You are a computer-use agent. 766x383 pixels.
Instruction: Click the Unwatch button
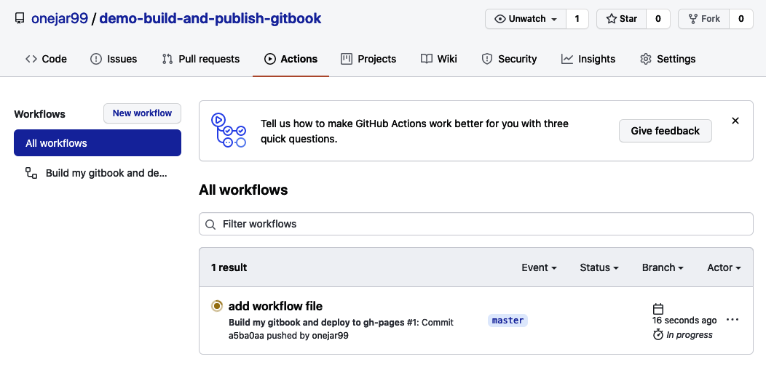point(526,19)
